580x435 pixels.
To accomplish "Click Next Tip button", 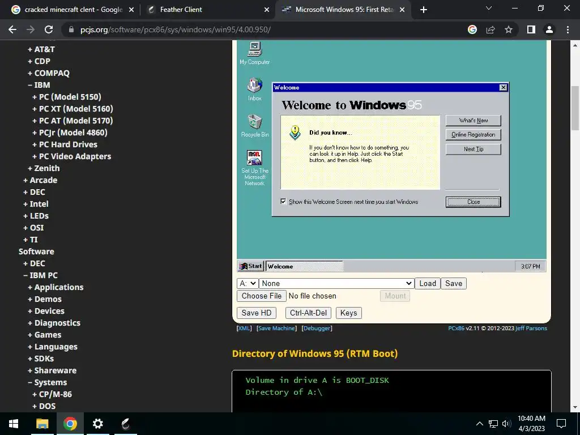I will [473, 149].
